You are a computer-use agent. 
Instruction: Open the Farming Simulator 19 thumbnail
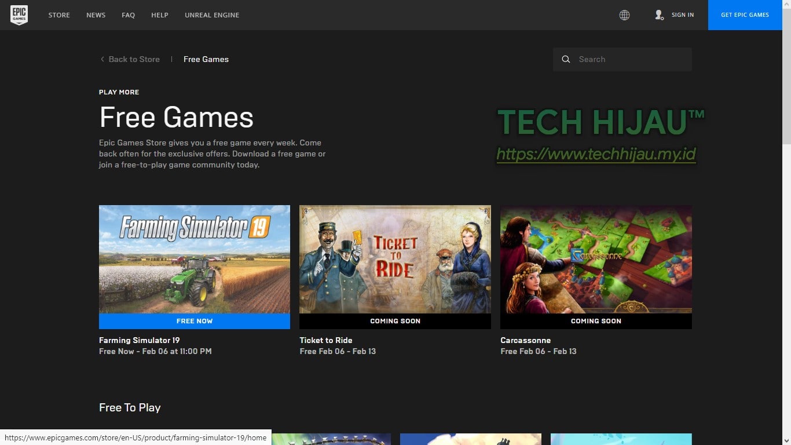[195, 259]
